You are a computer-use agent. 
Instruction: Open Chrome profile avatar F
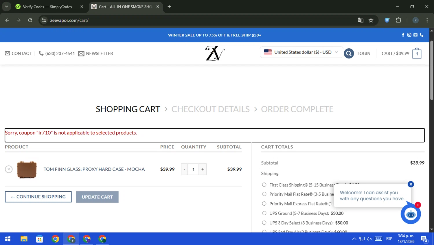415,20
